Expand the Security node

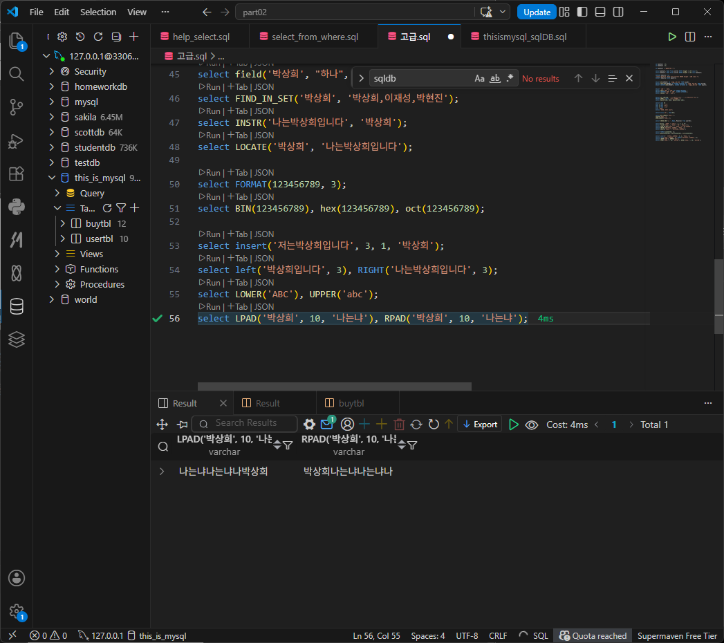tap(52, 71)
